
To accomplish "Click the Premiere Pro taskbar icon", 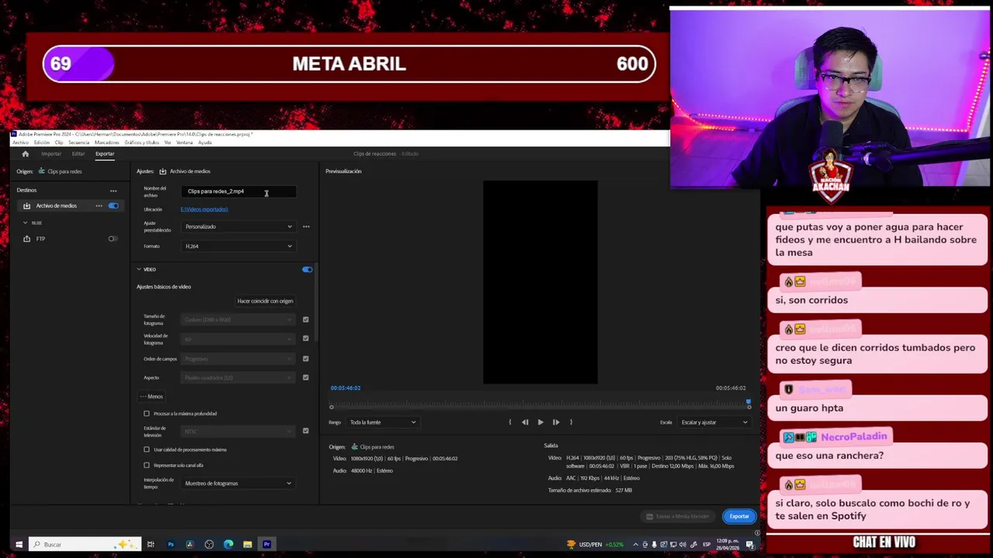I will point(267,544).
